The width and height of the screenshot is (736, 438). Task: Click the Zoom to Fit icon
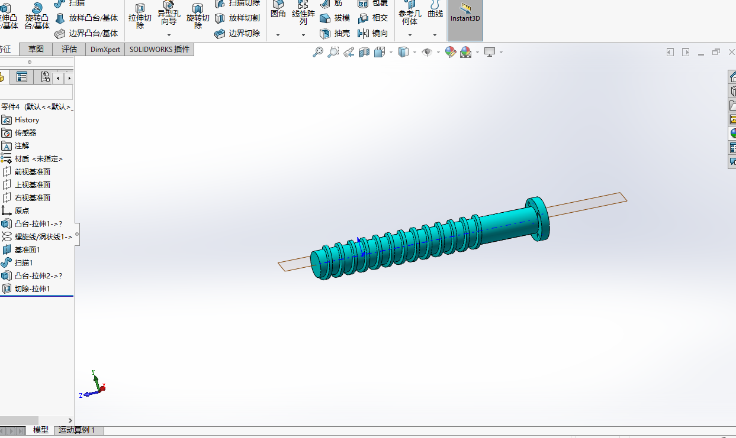[318, 52]
